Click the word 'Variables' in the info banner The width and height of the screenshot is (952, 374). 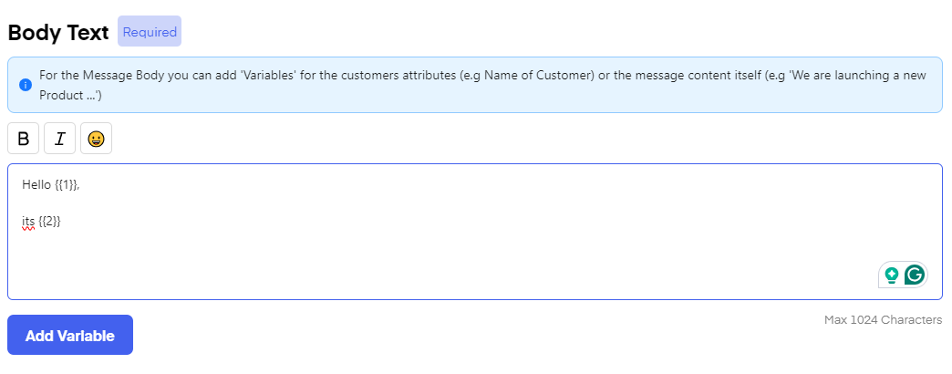click(x=270, y=75)
